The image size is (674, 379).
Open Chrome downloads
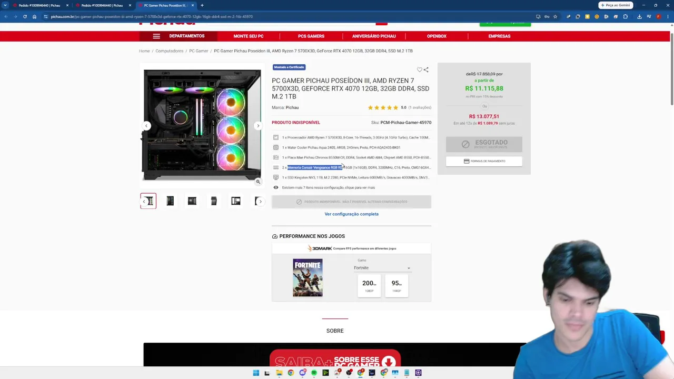tap(639, 16)
